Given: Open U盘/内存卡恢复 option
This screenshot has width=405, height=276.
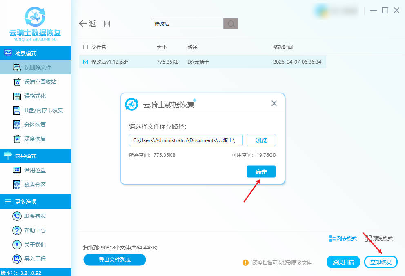Looking at the screenshot, I should [x=43, y=110].
